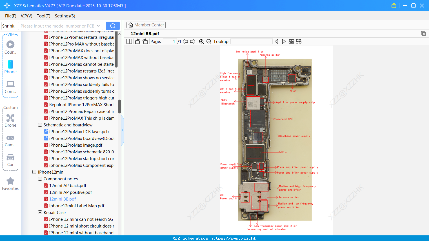Open Favorites star in sidebar

point(10,184)
